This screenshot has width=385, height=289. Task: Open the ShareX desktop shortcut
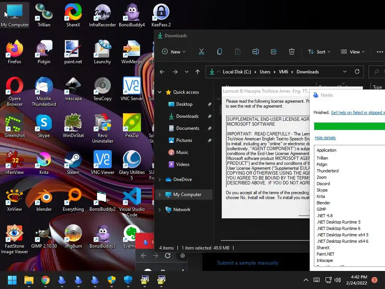point(73,15)
